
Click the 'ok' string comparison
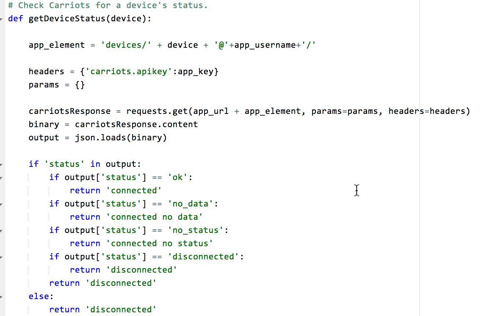[177, 177]
